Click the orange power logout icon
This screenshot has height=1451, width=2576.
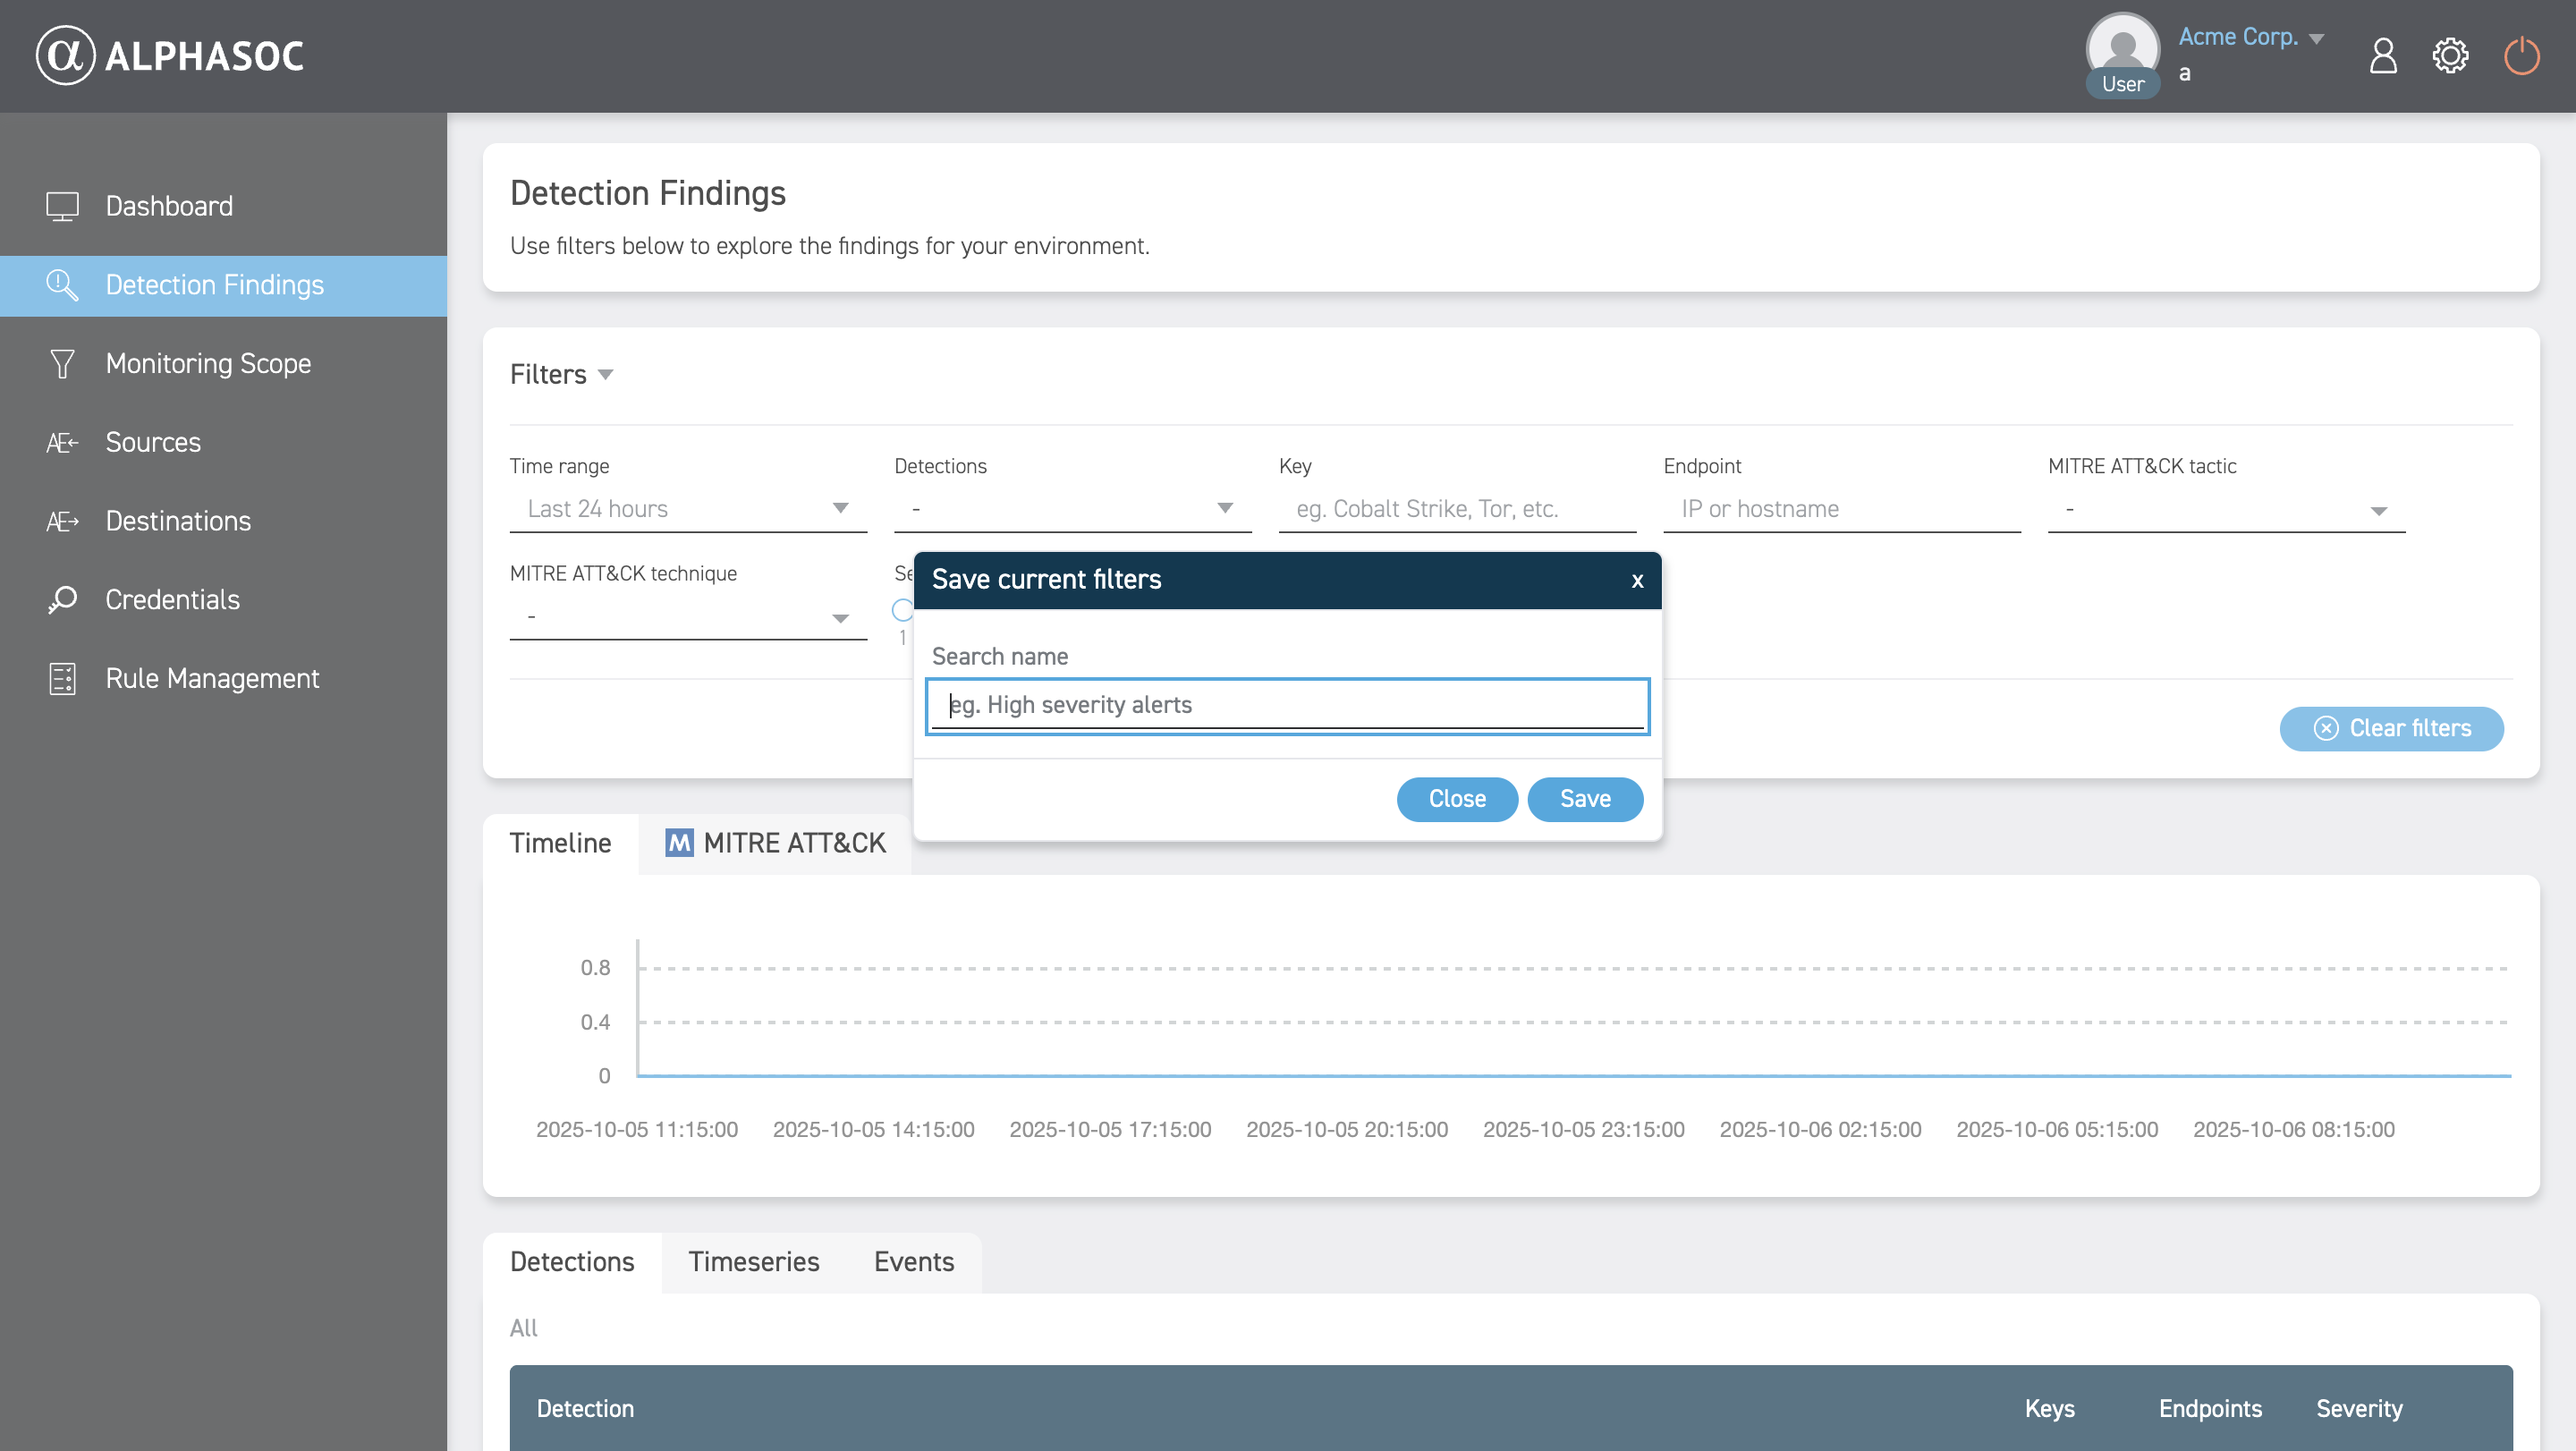(2521, 56)
